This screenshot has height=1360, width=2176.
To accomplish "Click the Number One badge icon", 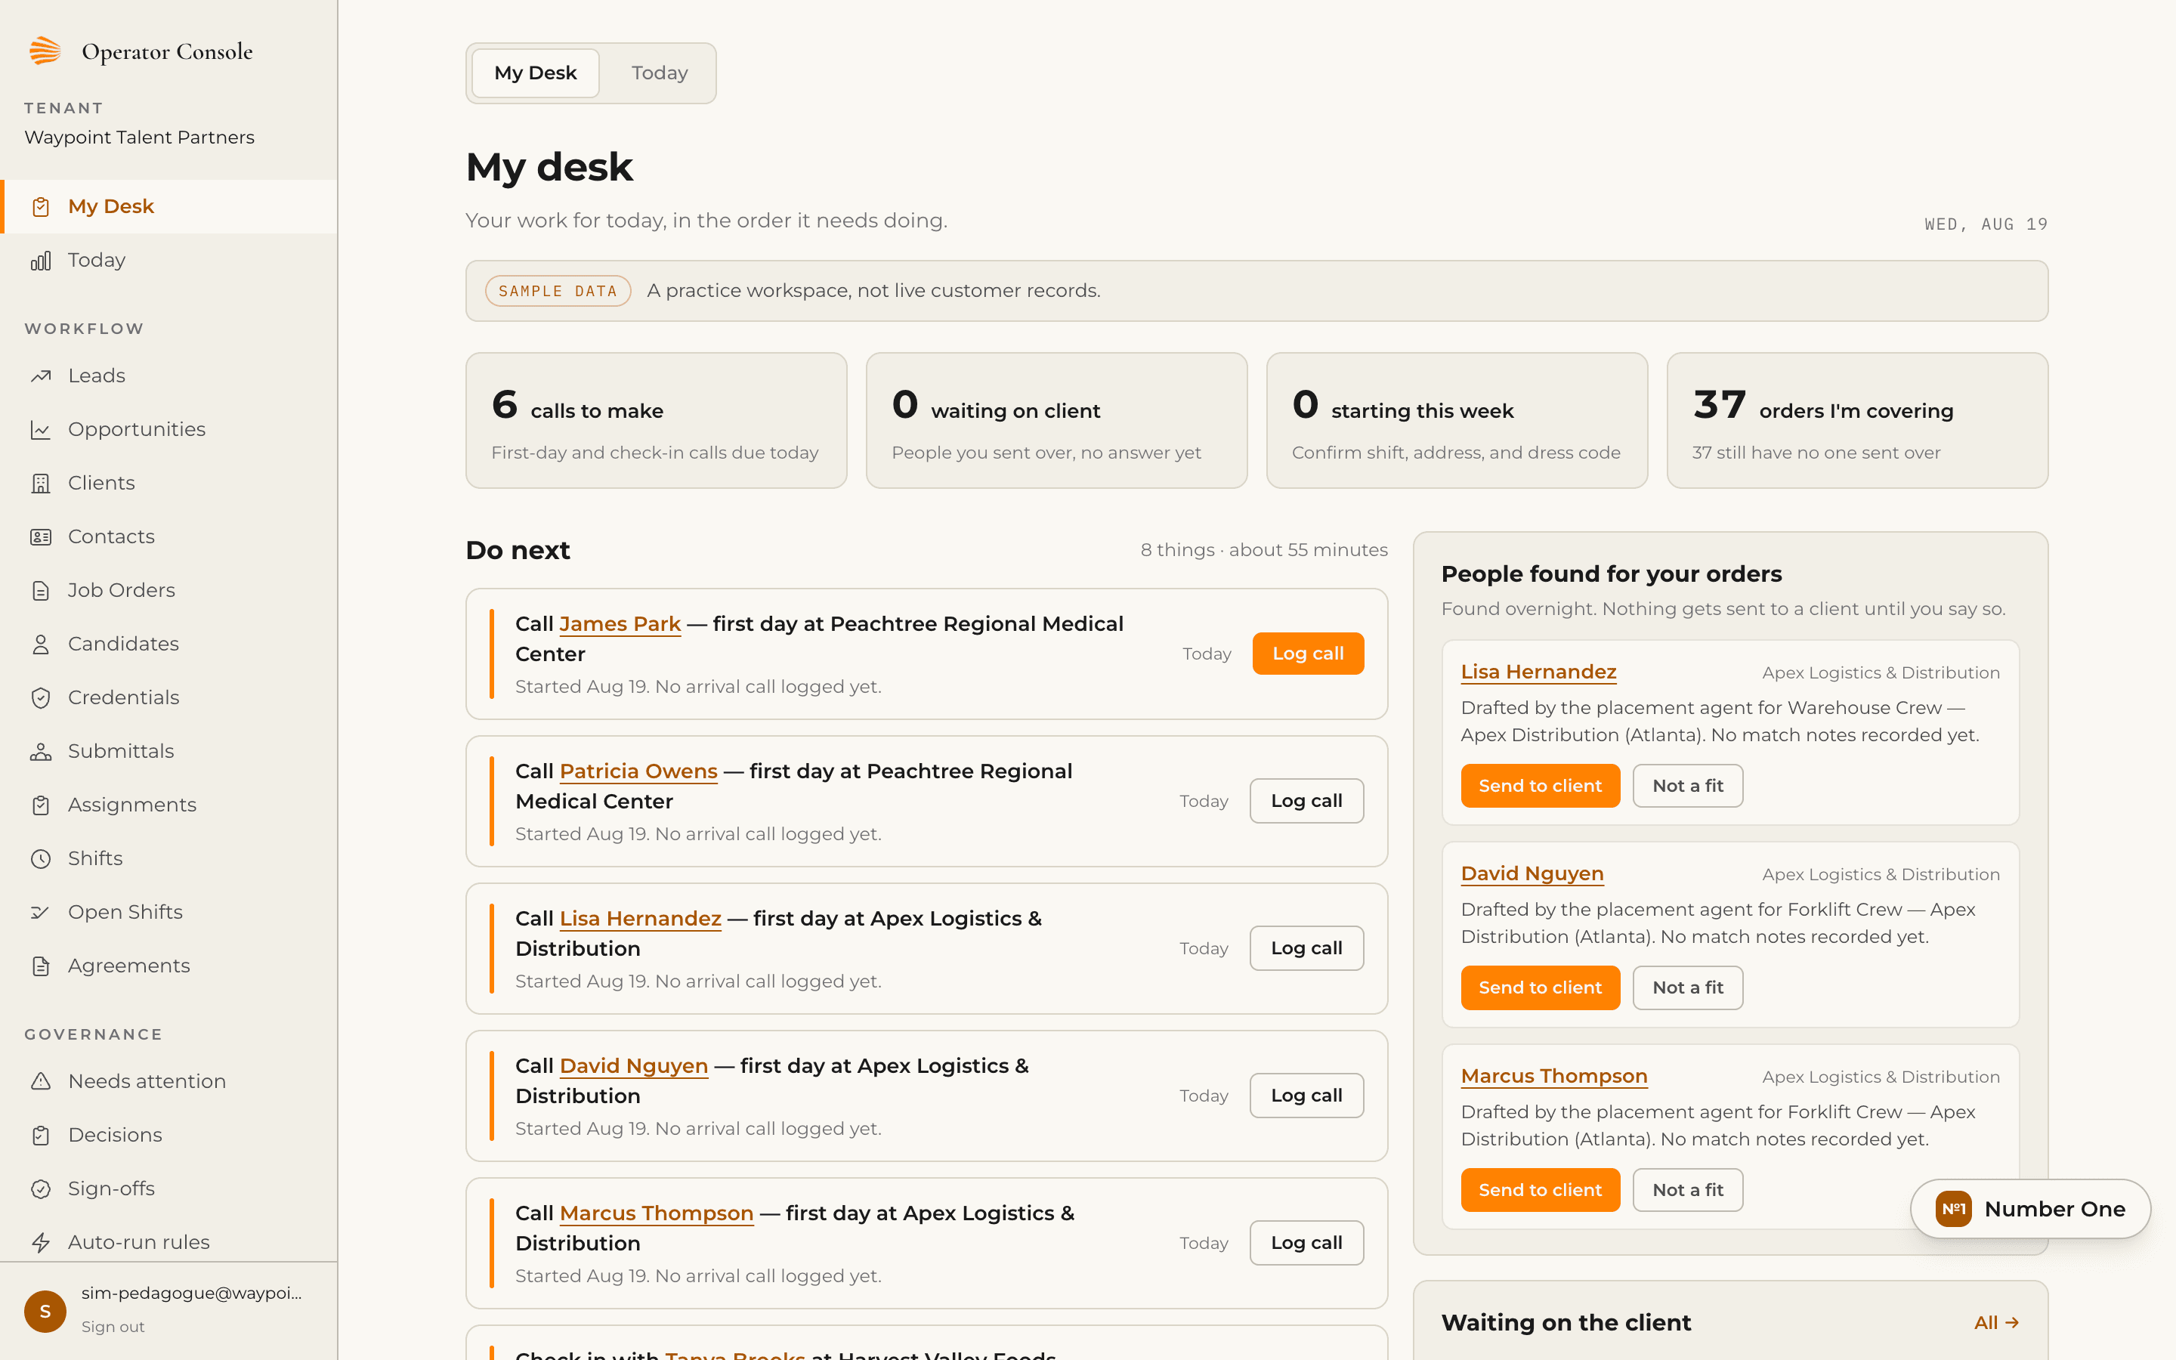I will (x=1953, y=1209).
